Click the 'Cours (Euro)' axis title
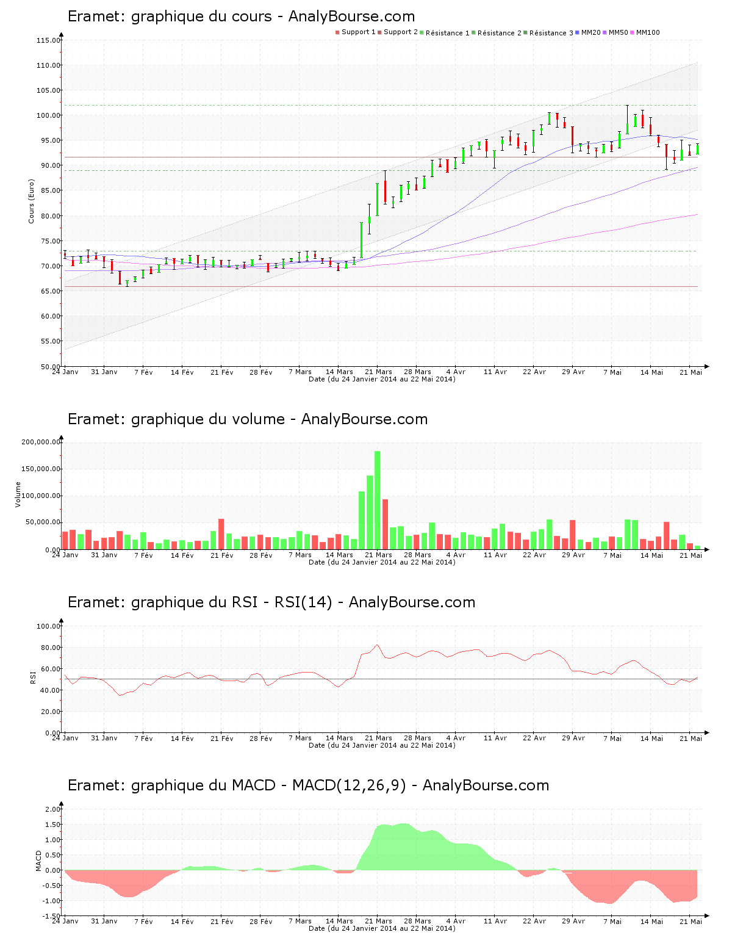Screen dimensions: 732x946 pyautogui.click(x=31, y=201)
